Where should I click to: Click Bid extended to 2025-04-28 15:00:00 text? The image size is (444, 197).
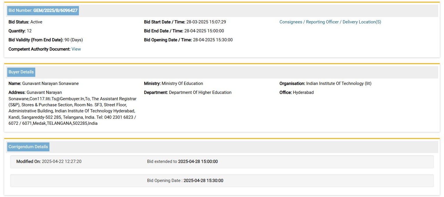182,161
